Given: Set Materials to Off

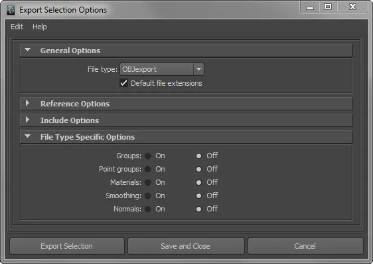Looking at the screenshot, I should [198, 182].
